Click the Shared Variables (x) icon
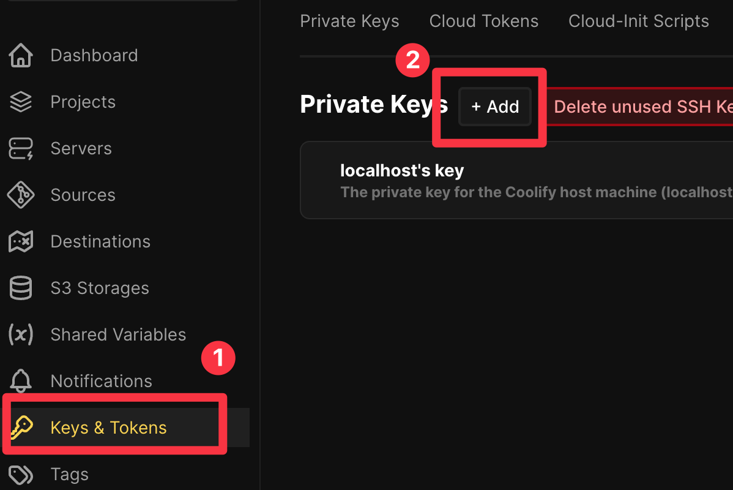 coord(21,335)
